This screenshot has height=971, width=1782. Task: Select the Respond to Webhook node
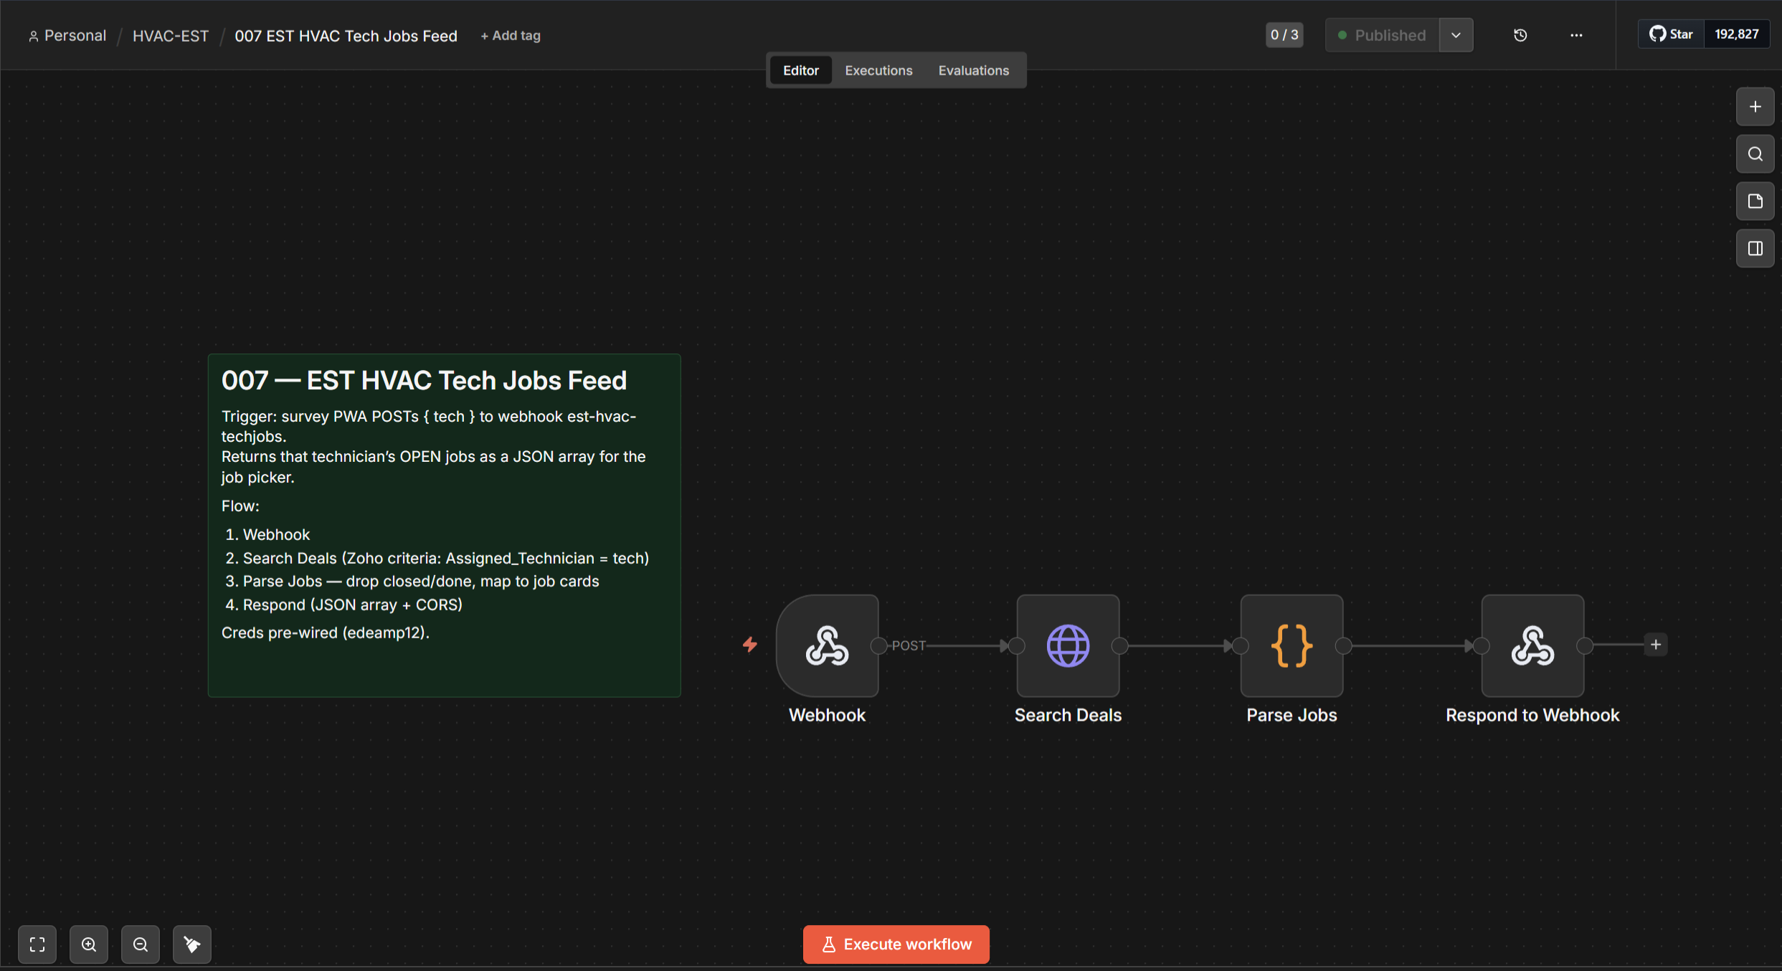click(x=1532, y=645)
